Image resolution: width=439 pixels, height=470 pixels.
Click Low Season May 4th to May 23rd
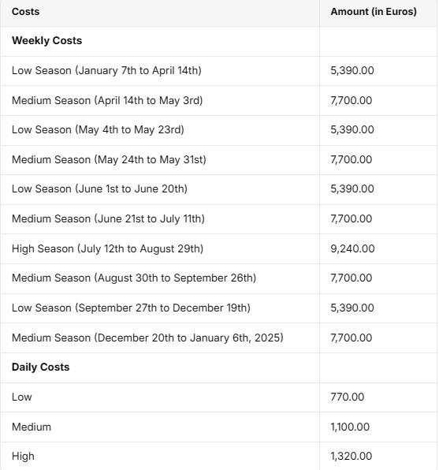(x=98, y=130)
